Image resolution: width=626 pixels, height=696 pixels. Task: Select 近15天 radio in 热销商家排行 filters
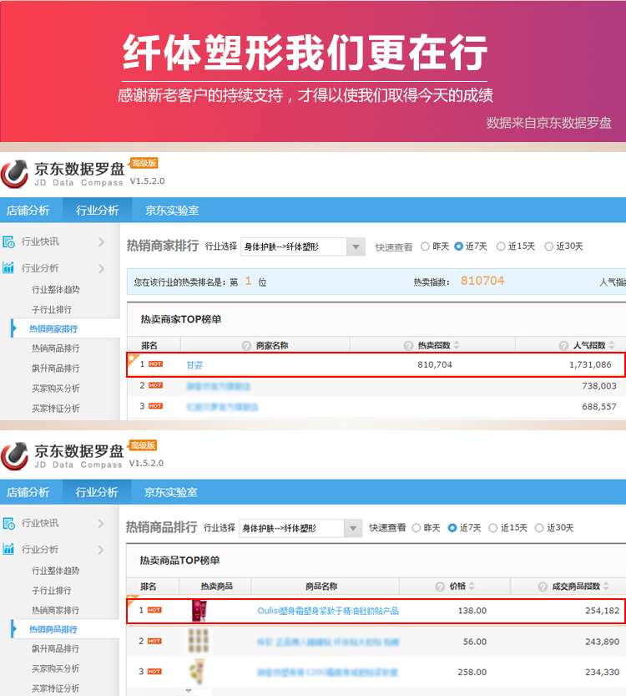coord(501,246)
